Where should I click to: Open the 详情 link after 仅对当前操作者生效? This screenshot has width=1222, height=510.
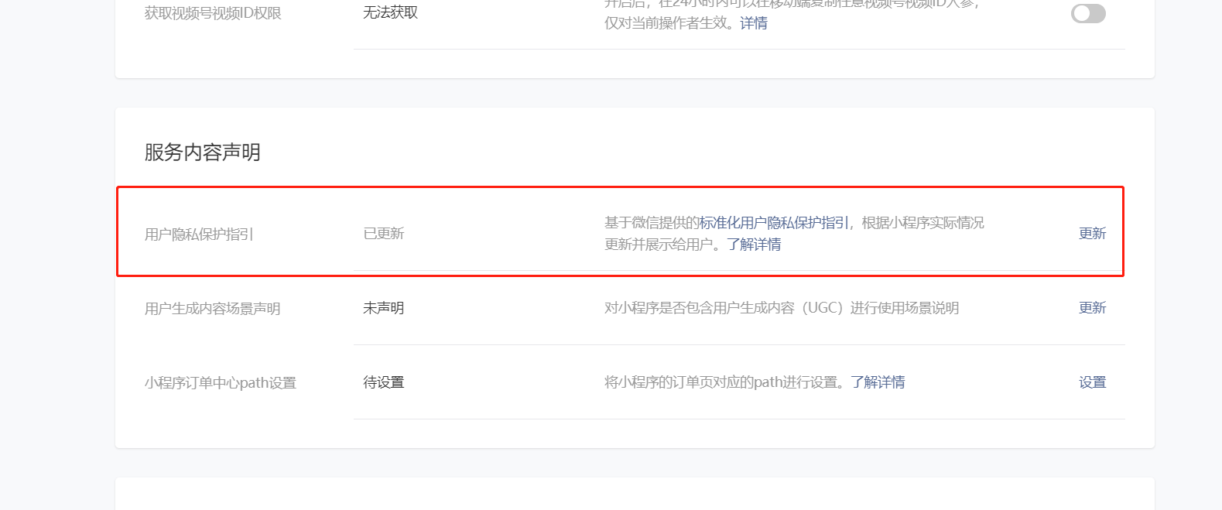[754, 23]
